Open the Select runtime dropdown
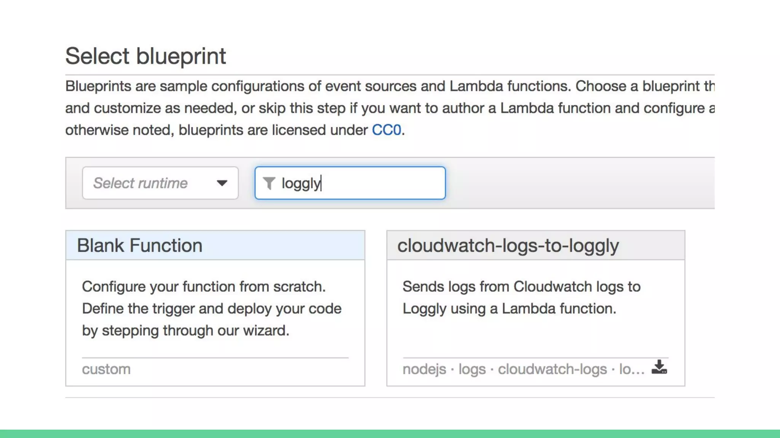 tap(160, 183)
